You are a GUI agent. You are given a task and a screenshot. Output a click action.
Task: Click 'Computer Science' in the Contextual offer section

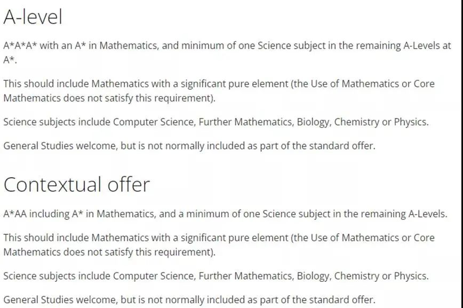point(154,276)
